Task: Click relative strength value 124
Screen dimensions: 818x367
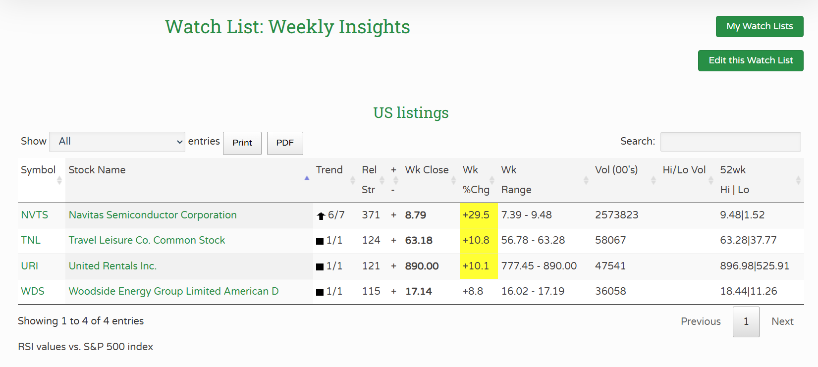Action: point(371,240)
